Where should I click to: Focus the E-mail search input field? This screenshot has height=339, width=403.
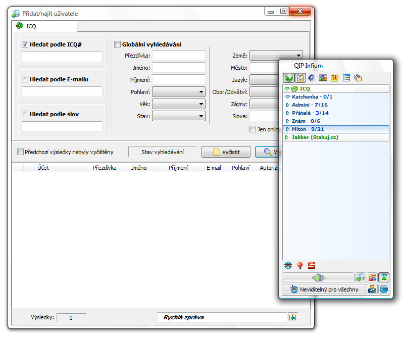[x=62, y=91]
